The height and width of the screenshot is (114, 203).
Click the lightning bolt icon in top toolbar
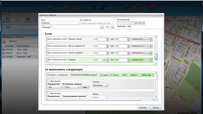point(118,7)
